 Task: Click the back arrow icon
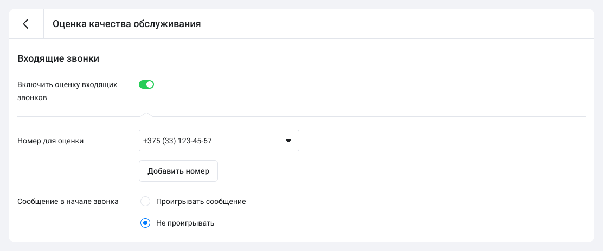[x=25, y=24]
